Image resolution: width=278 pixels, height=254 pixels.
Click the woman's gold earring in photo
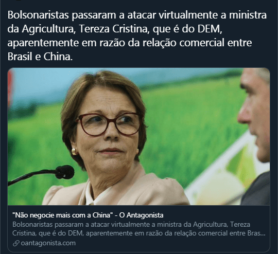pos(74,152)
